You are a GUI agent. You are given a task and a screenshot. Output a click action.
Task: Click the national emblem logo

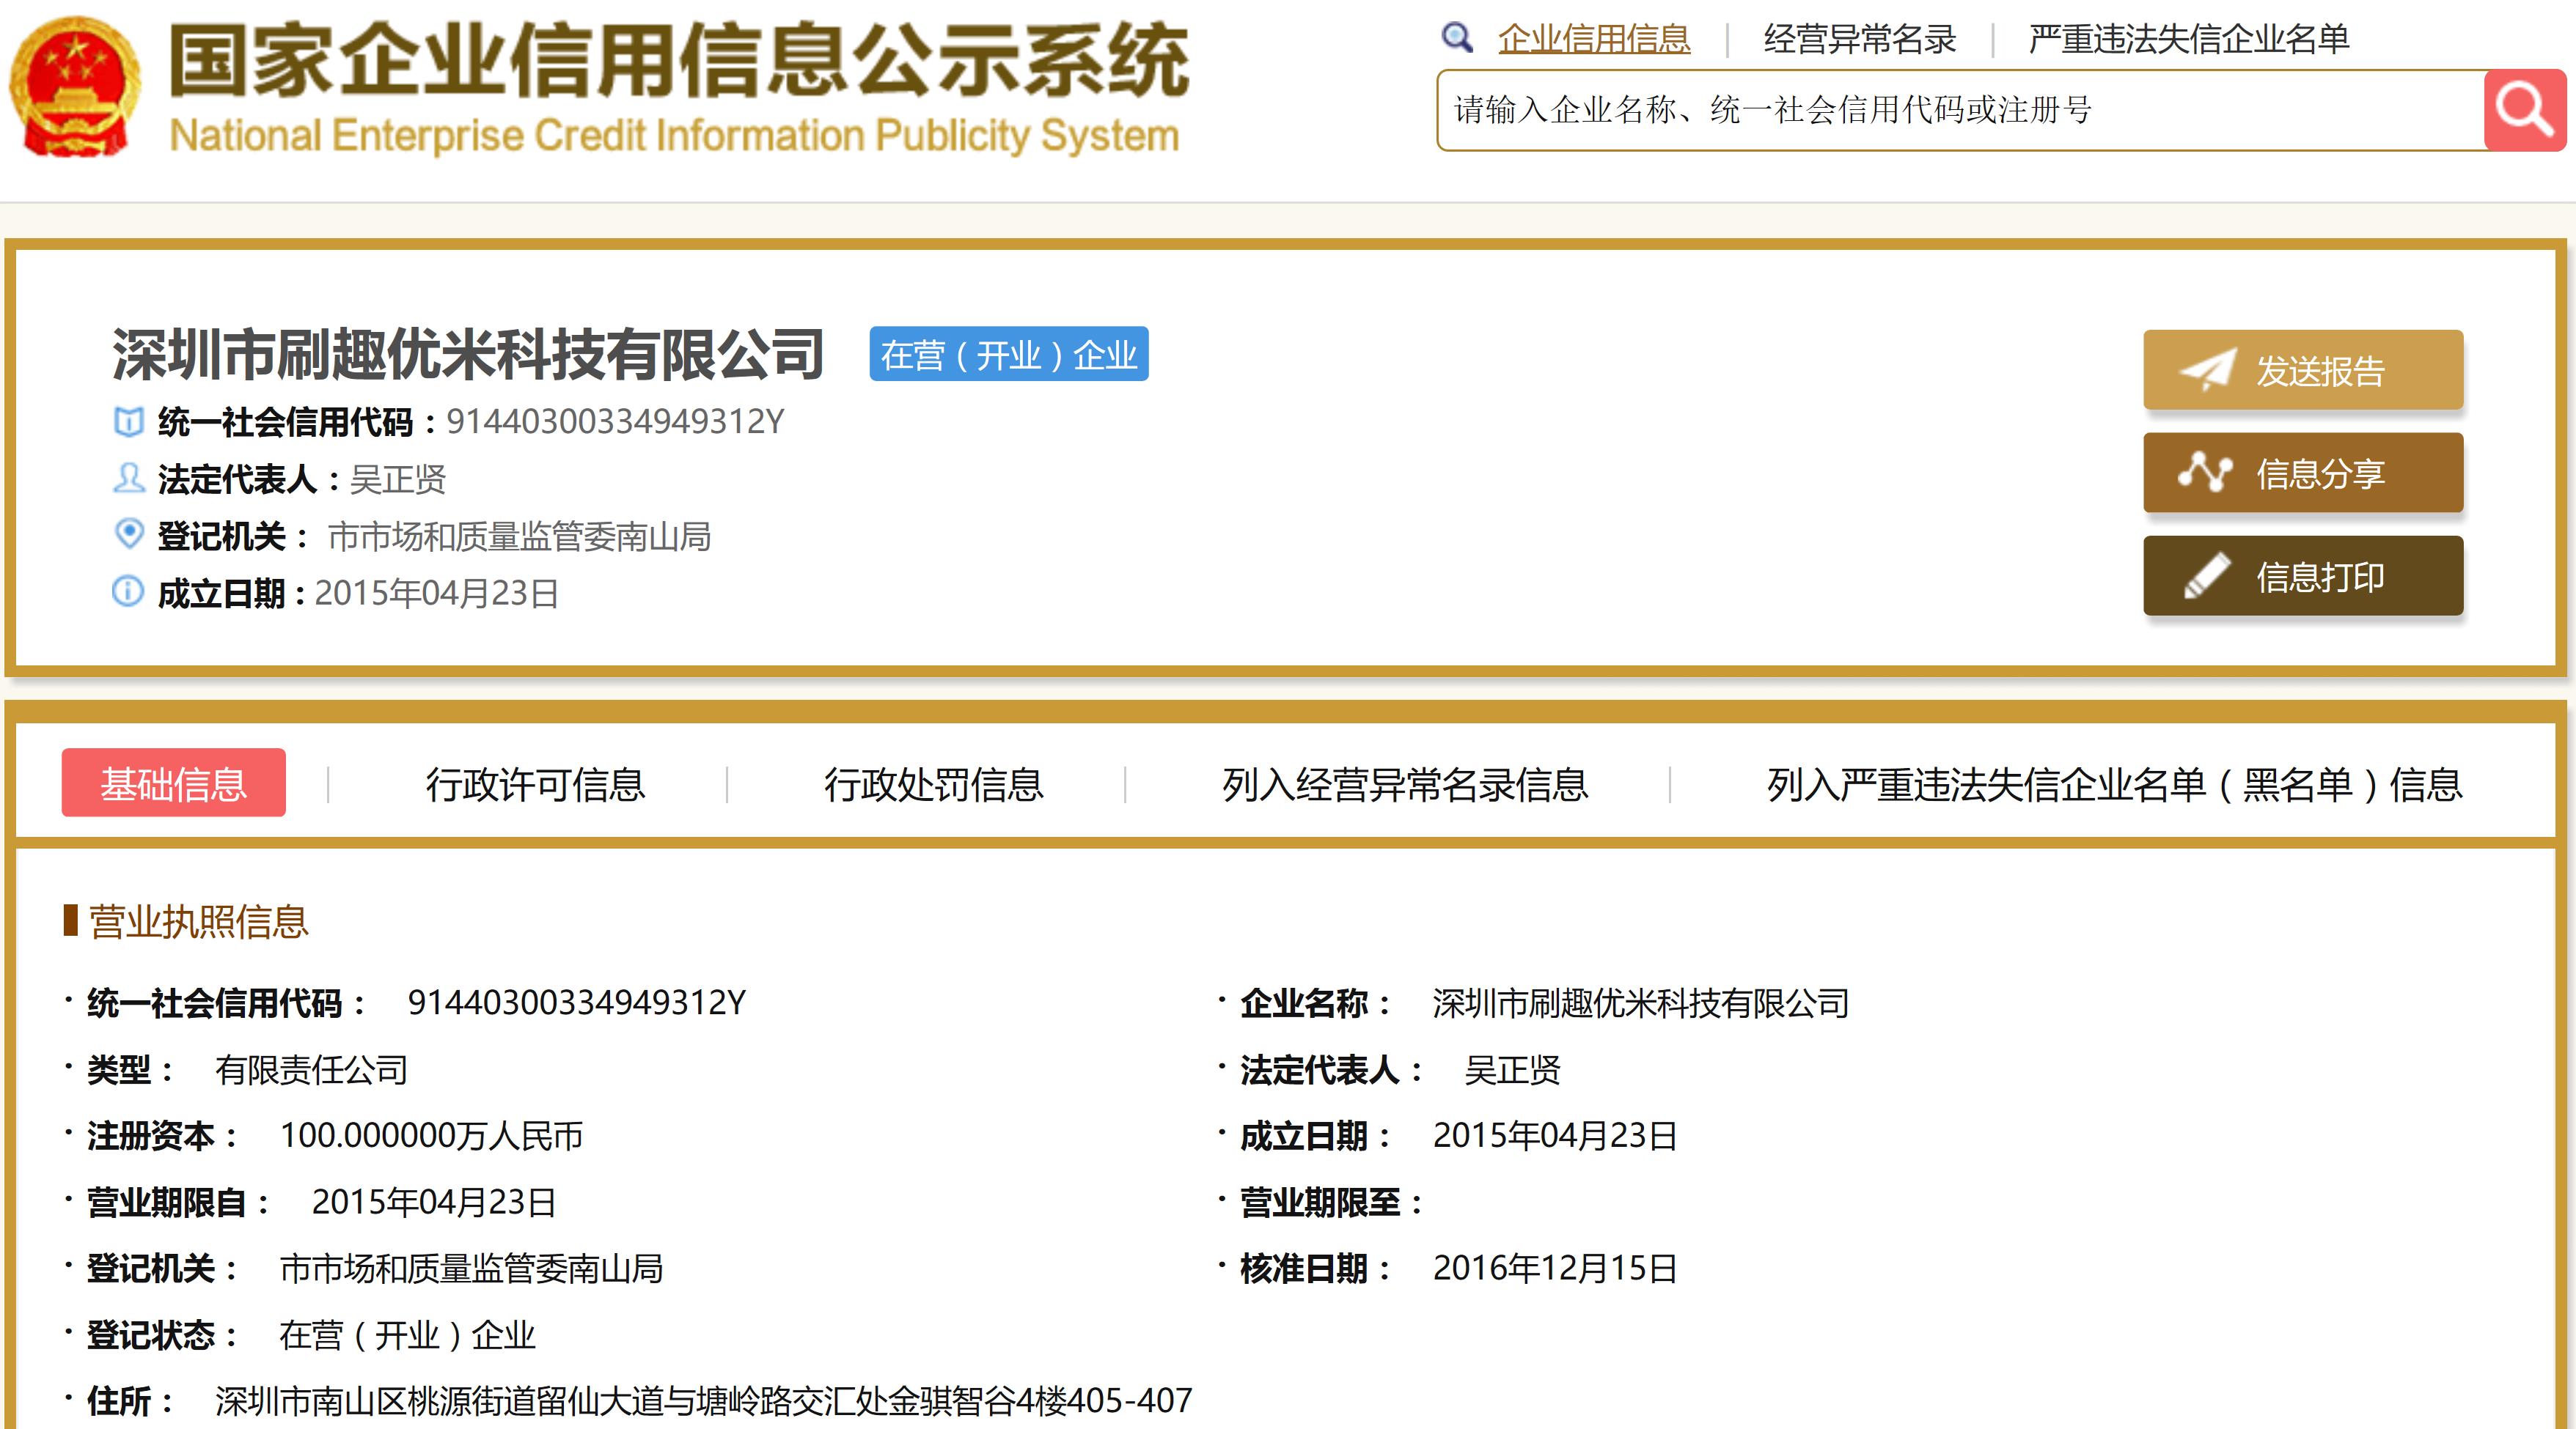pyautogui.click(x=75, y=88)
